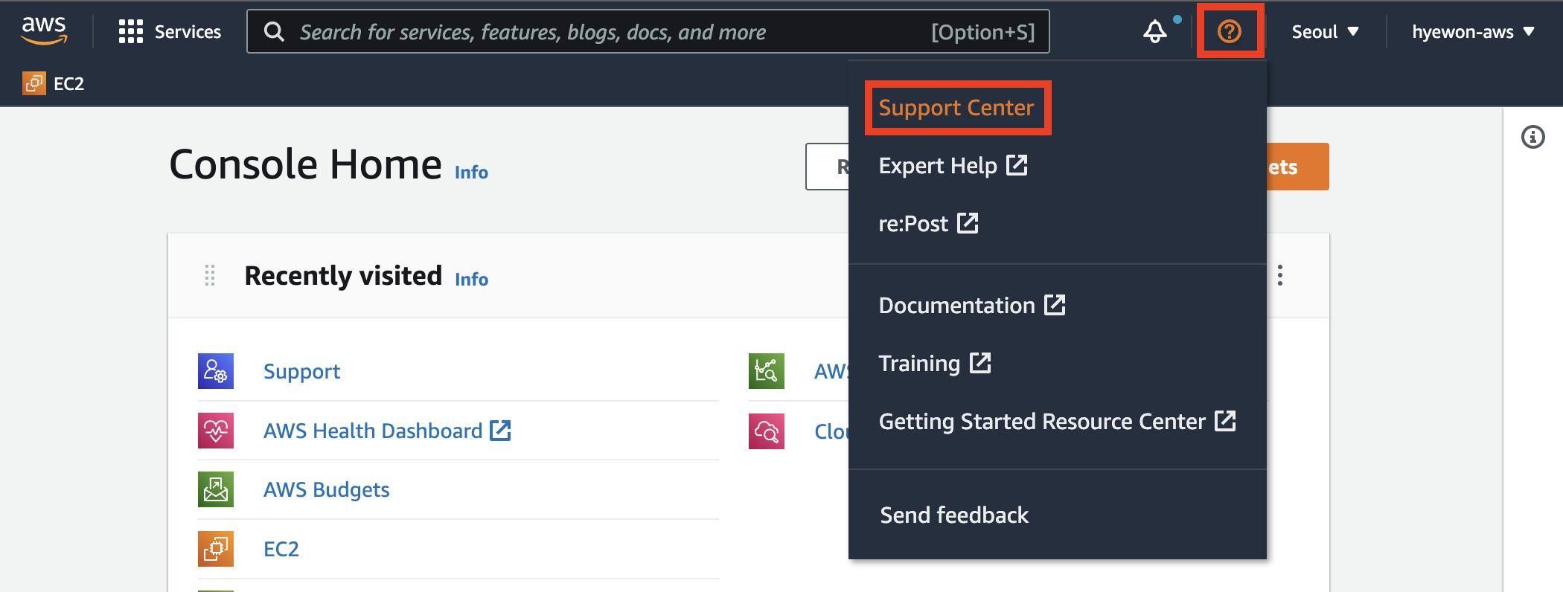The width and height of the screenshot is (1563, 592).
Task: Open the Support service link
Action: [x=301, y=371]
